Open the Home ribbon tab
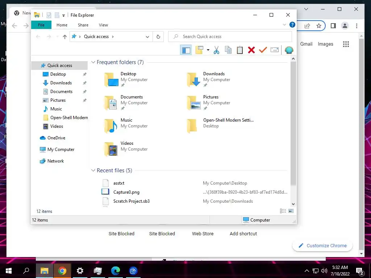The width and height of the screenshot is (371, 278). (x=62, y=25)
